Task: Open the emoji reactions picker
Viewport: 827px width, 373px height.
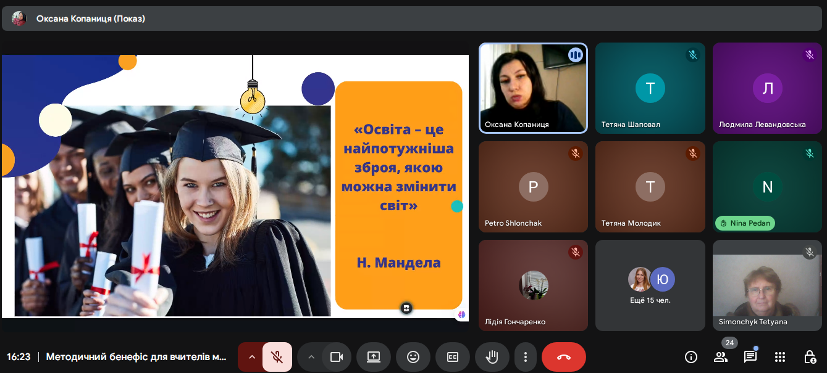Action: 413,357
